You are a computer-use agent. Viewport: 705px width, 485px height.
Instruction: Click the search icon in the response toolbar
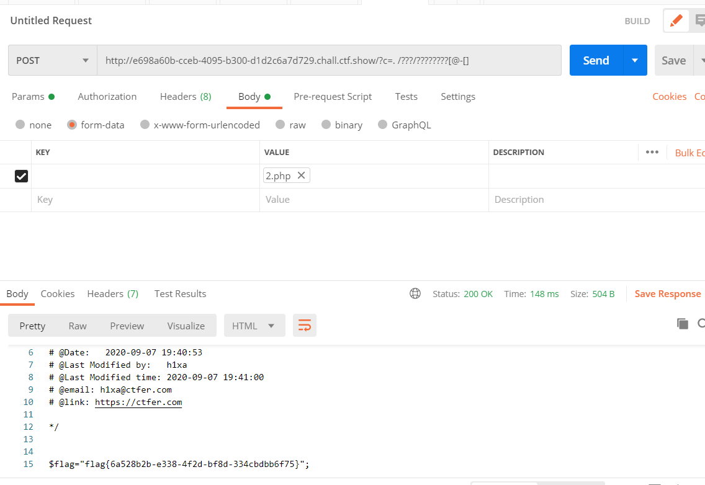click(x=701, y=324)
